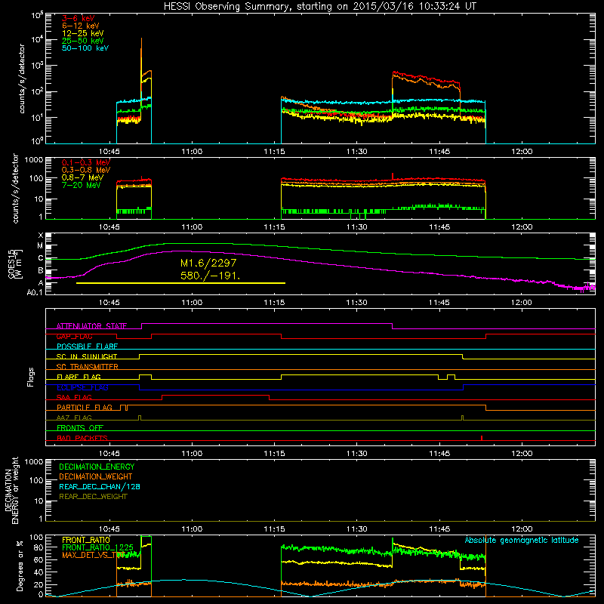Select the FRONTS_OFF flag label
Viewport: 604px width, 604px height.
[80, 428]
